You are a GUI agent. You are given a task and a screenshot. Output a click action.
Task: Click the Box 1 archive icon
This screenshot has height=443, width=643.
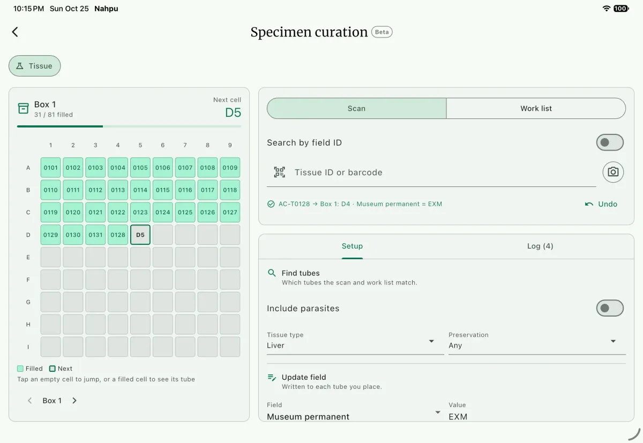23,108
